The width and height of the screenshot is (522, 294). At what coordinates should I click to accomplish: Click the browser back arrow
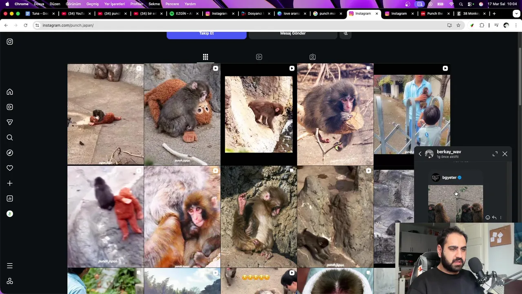point(6,25)
